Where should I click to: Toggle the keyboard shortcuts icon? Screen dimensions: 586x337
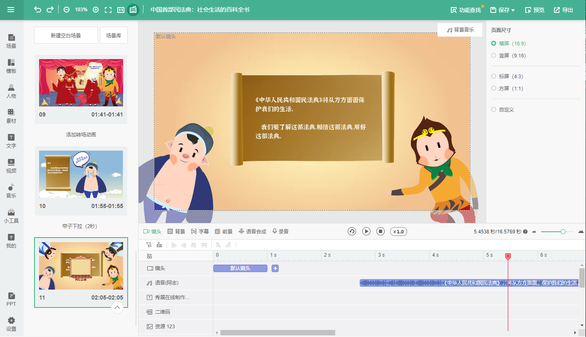[x=133, y=10]
